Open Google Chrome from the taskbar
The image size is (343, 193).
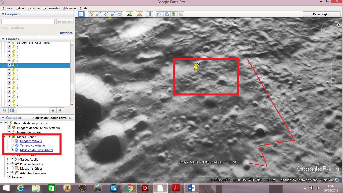pyautogui.click(x=129, y=188)
